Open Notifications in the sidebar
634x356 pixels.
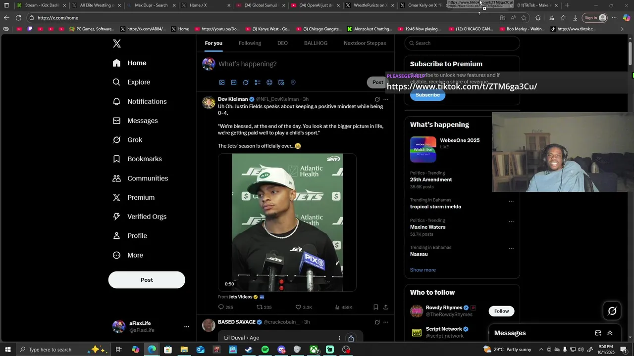point(140,101)
